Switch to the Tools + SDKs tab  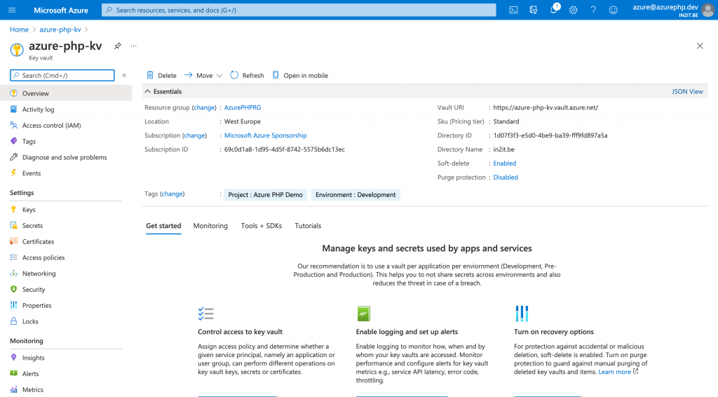click(x=262, y=226)
